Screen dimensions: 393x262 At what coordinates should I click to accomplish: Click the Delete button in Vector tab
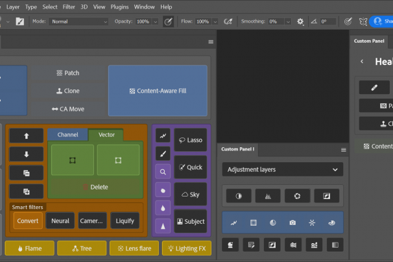(x=95, y=187)
